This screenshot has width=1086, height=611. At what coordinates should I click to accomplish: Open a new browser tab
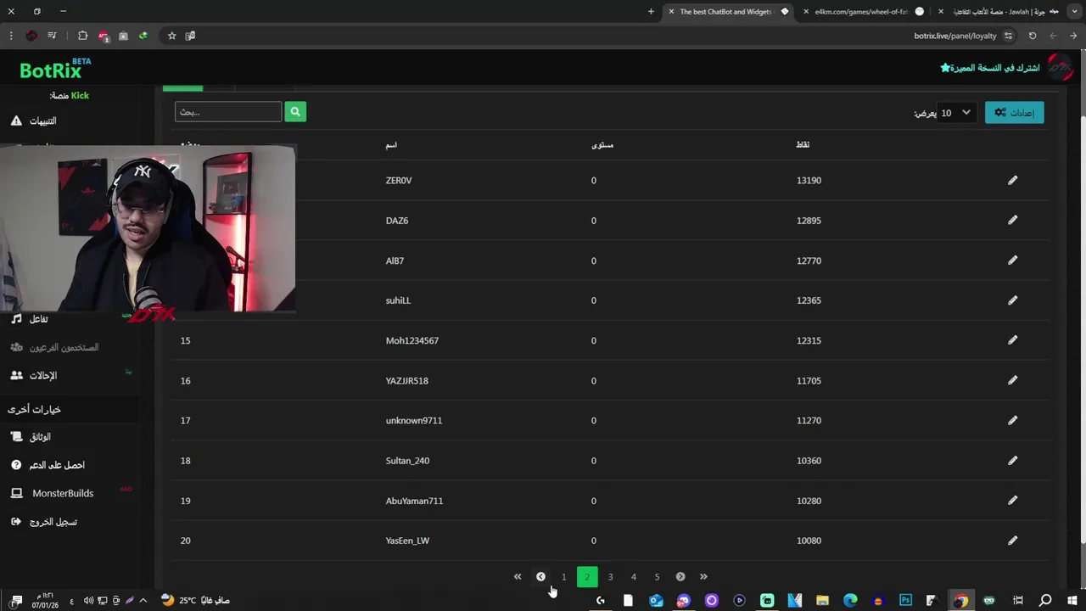[x=651, y=12]
